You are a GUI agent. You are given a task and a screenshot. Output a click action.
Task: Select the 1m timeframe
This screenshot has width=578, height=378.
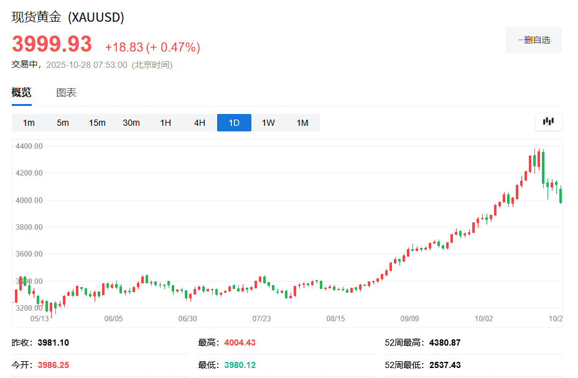point(29,123)
